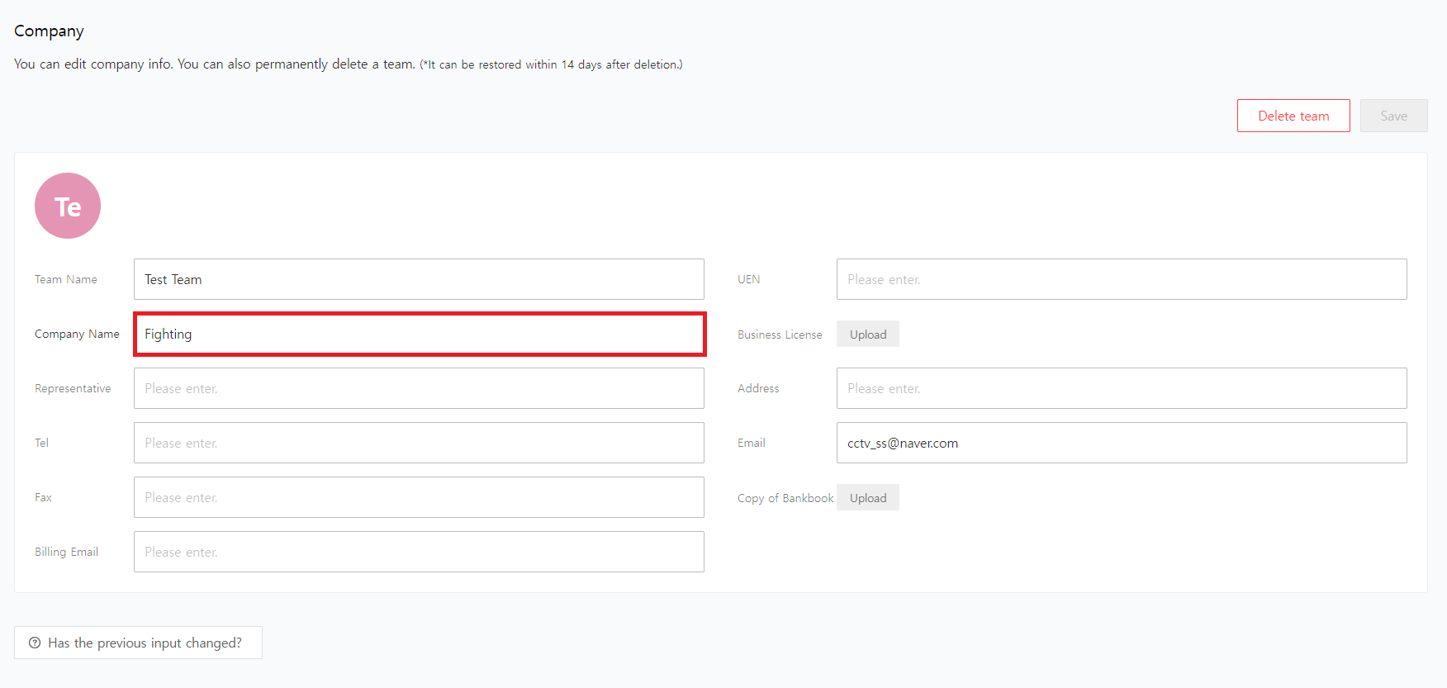The width and height of the screenshot is (1447, 688).
Task: Click the pink team avatar icon
Action: tap(68, 206)
